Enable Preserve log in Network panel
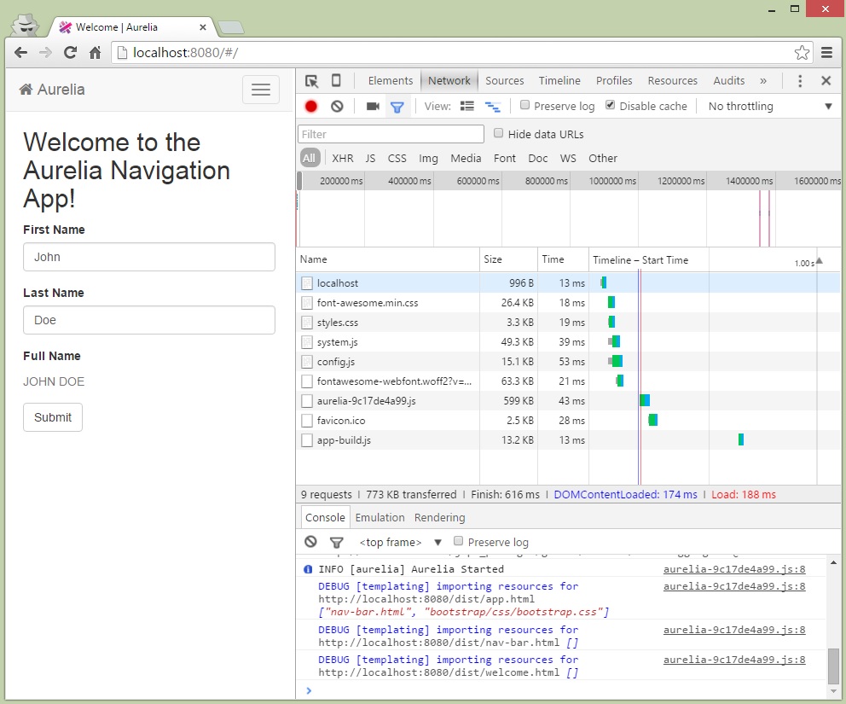 524,105
